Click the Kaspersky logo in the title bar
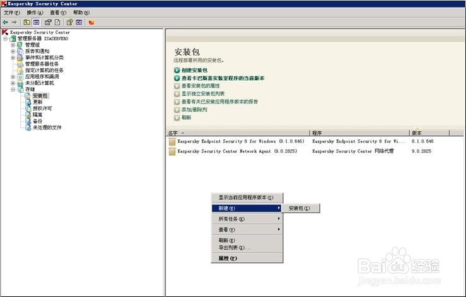This screenshot has height=297, width=466. (x=4, y=4)
